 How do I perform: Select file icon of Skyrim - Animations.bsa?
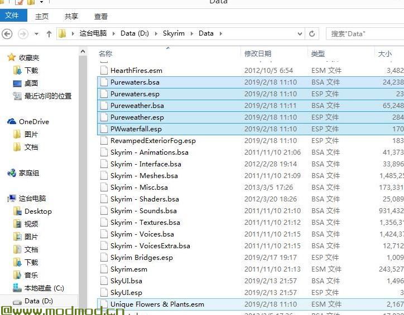click(x=104, y=152)
